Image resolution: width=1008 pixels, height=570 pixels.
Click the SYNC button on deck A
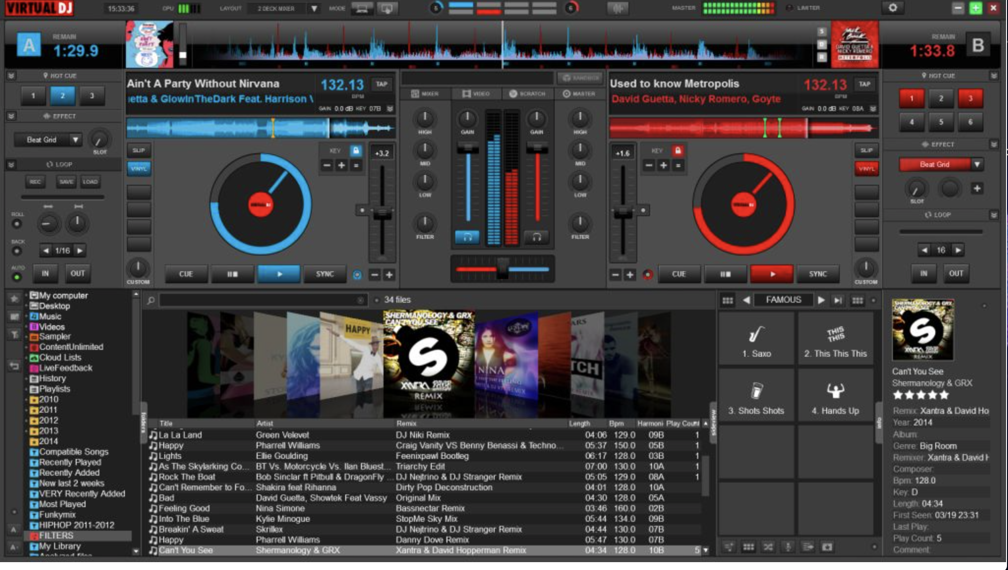point(325,274)
